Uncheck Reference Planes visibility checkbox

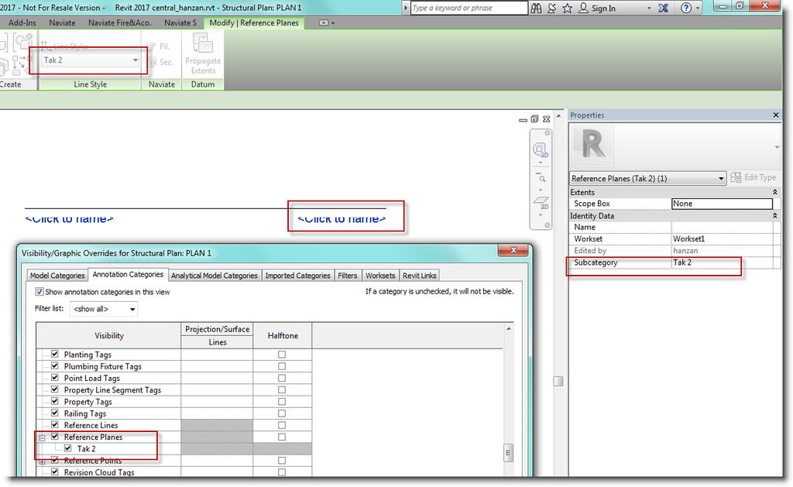55,437
